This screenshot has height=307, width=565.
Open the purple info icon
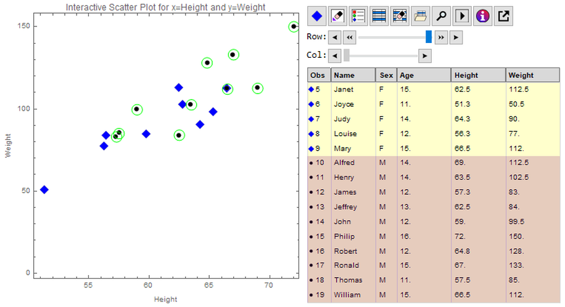(482, 16)
